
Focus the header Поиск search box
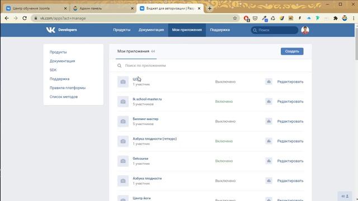(x=275, y=30)
